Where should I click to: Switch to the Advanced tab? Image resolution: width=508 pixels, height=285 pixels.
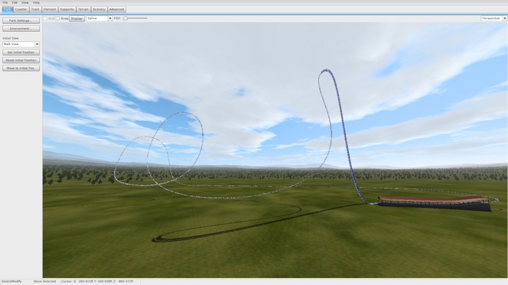pyautogui.click(x=117, y=9)
